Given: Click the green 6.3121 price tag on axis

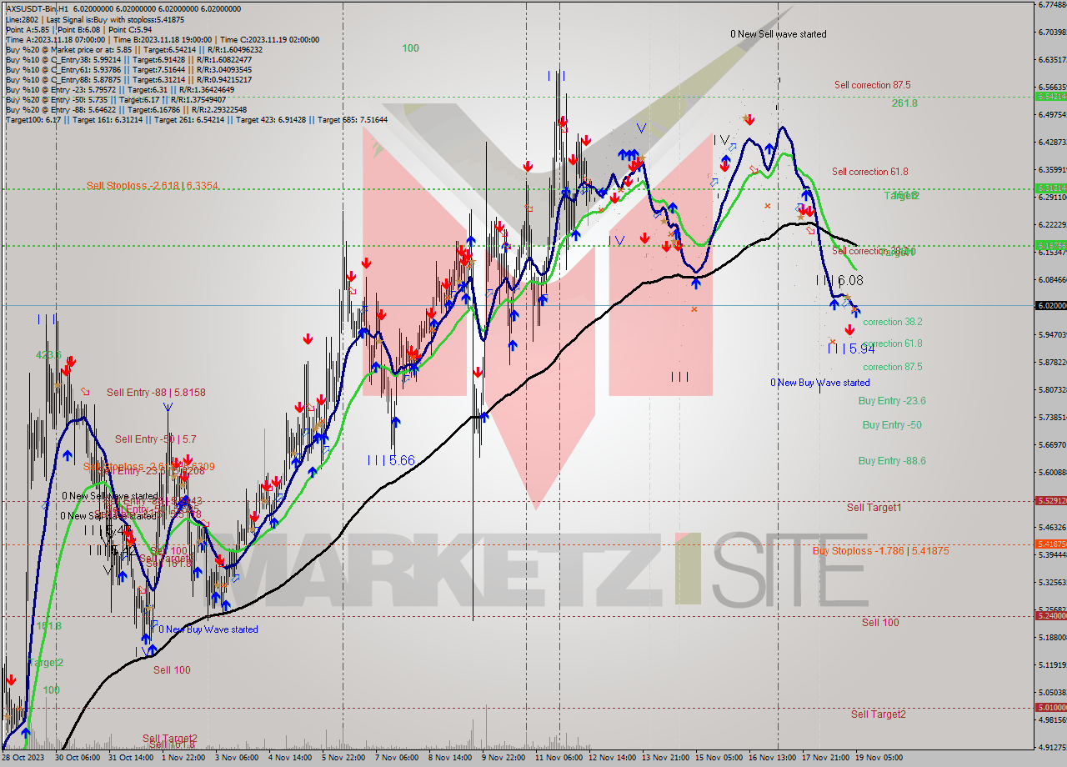Looking at the screenshot, I should click(x=1051, y=188).
